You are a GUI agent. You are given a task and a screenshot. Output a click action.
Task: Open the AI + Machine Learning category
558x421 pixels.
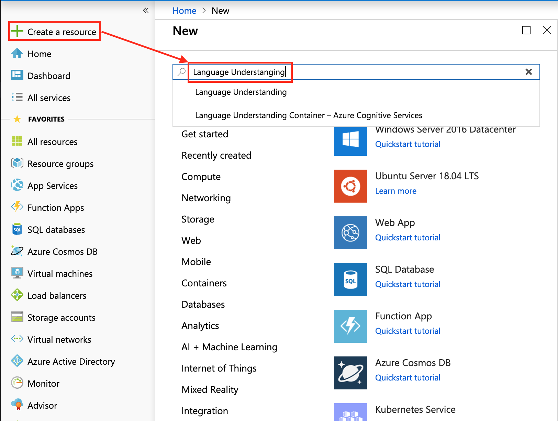click(x=230, y=347)
